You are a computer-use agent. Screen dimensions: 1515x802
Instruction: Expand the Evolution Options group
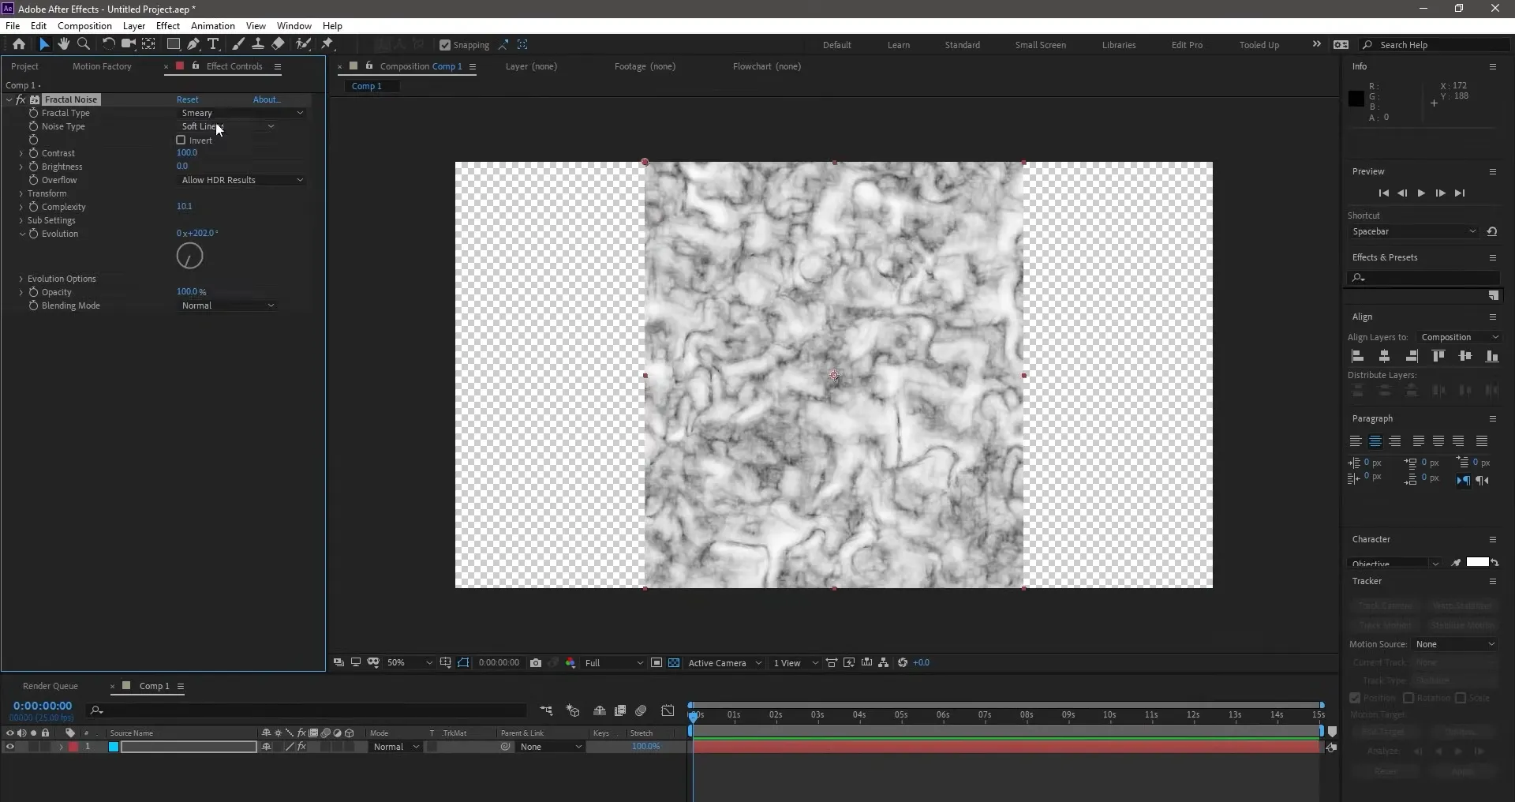pyautogui.click(x=21, y=279)
